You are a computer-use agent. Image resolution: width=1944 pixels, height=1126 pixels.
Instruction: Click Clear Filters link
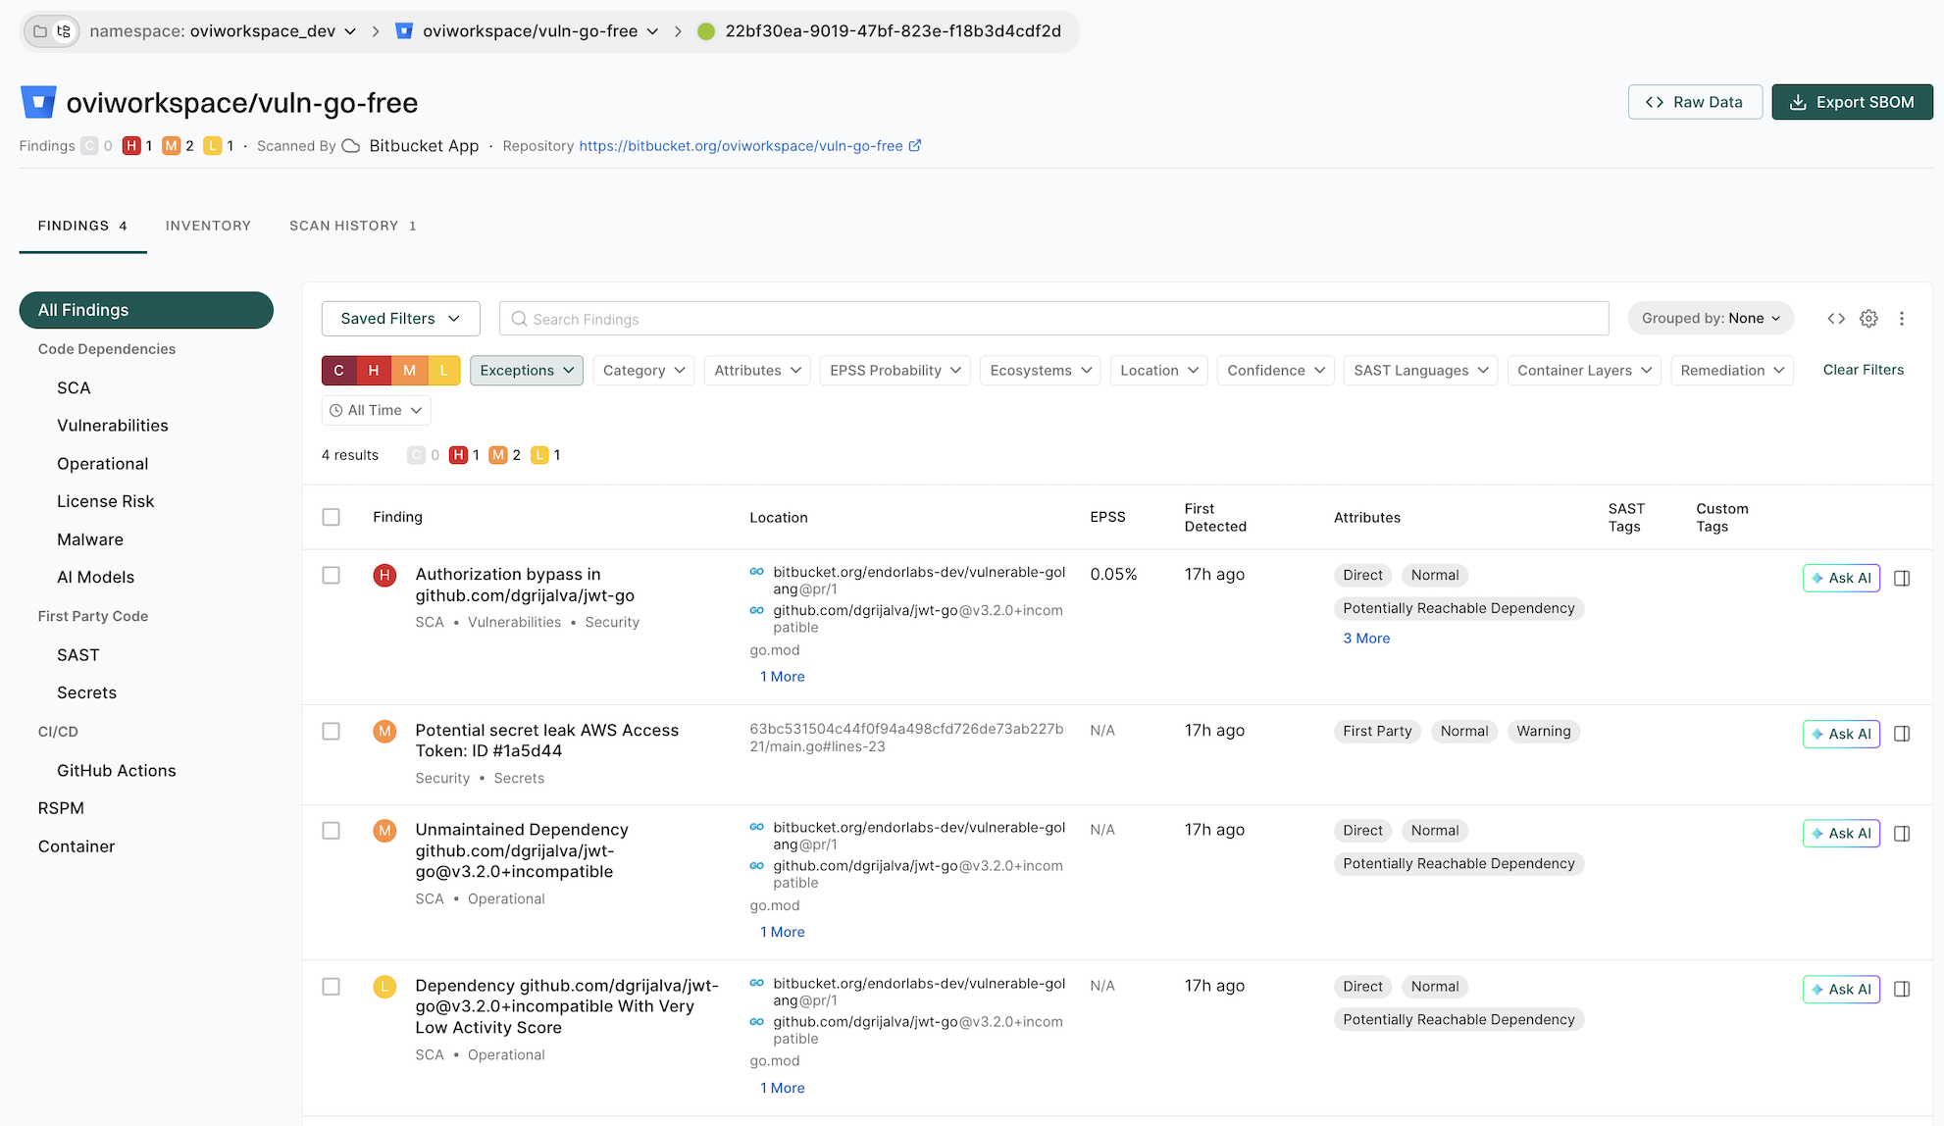1863,370
